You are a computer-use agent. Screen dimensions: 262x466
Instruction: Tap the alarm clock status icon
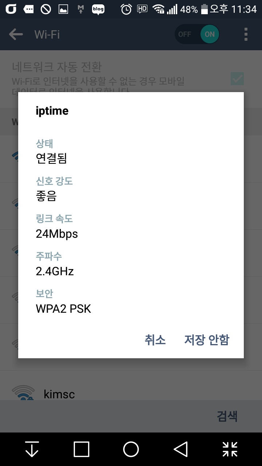[x=126, y=9]
